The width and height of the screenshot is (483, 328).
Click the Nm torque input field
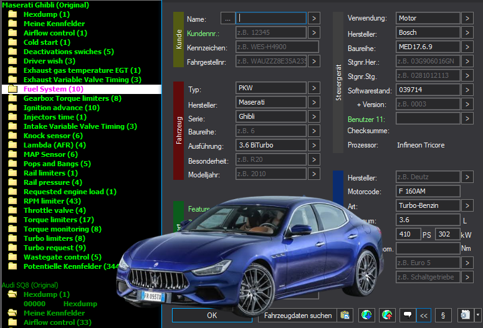pos(428,248)
